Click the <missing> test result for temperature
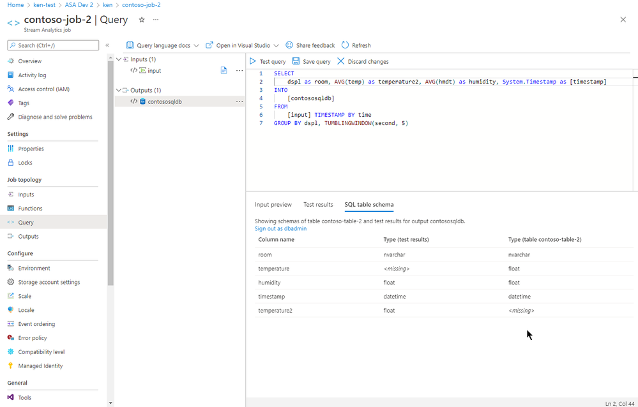Image resolution: width=638 pixels, height=407 pixels. tap(397, 269)
